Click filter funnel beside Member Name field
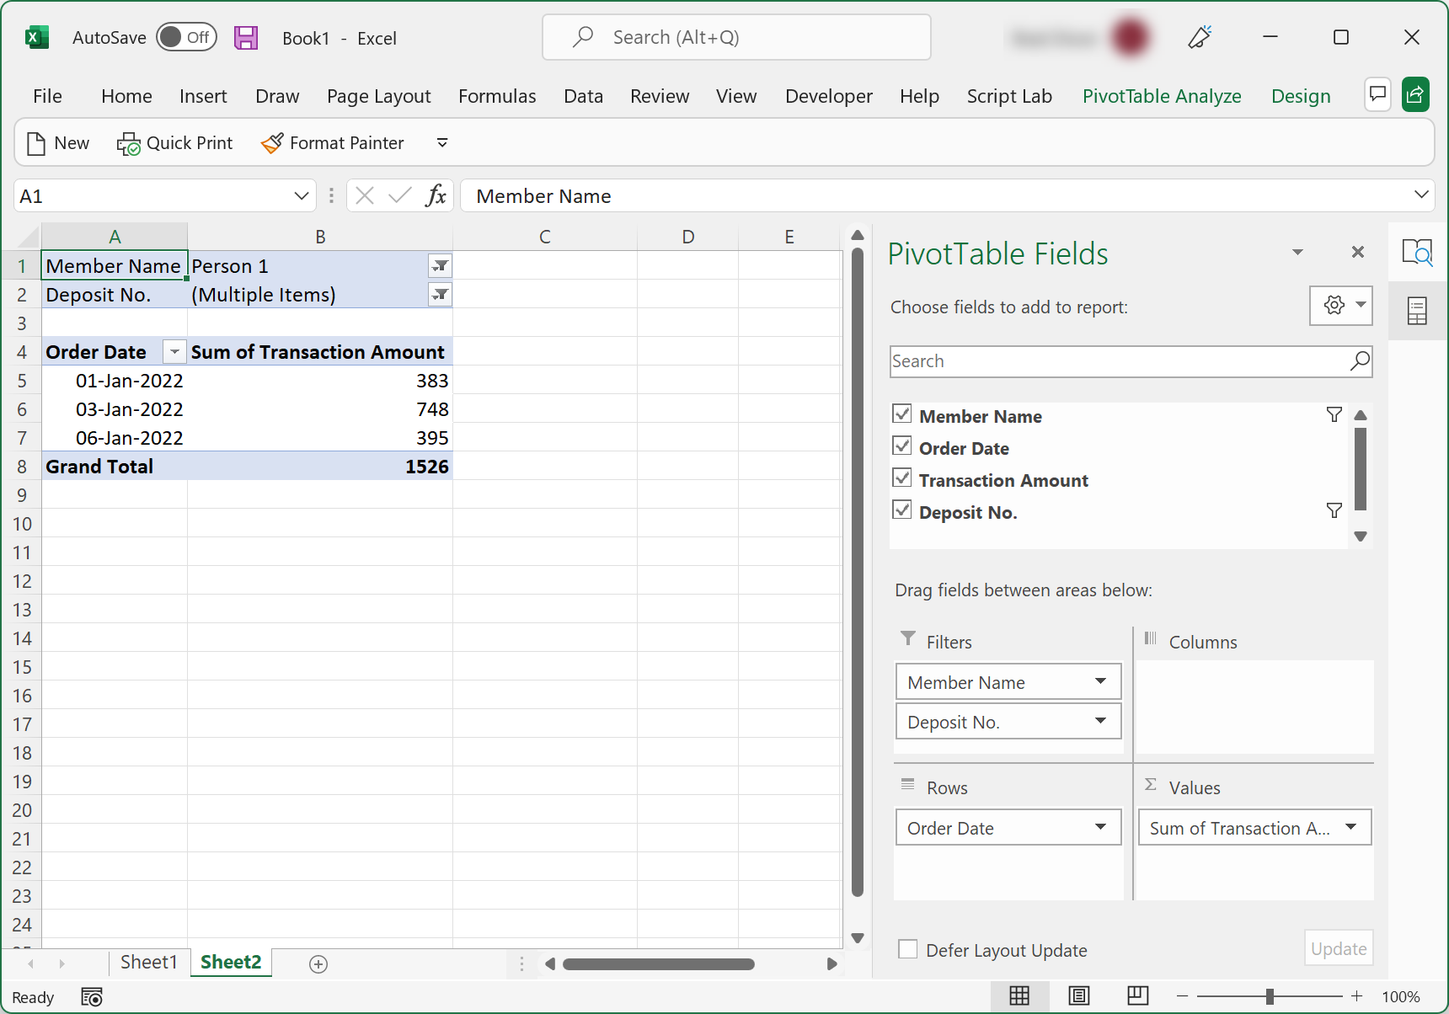The width and height of the screenshot is (1449, 1014). [x=1334, y=414]
